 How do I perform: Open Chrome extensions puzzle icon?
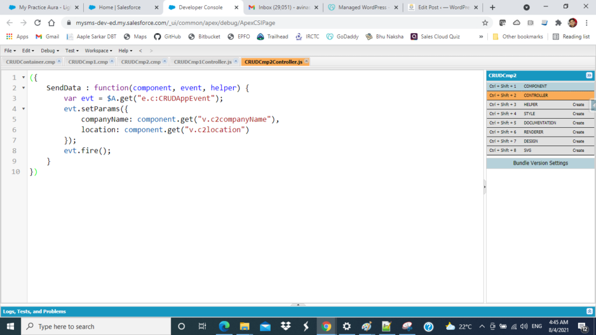(x=558, y=23)
